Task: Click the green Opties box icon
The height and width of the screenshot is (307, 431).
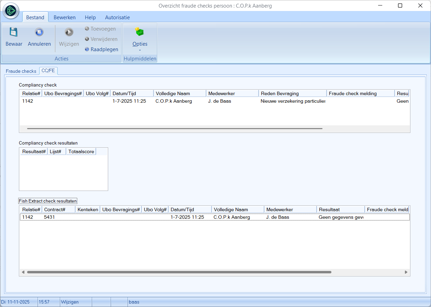Action: 140,32
